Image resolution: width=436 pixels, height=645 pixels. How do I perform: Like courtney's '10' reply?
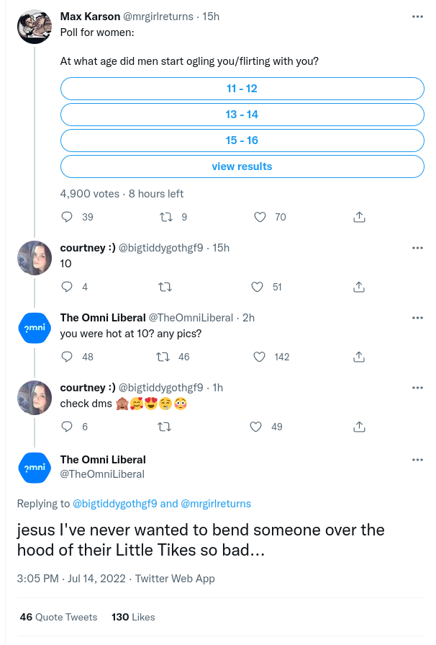[x=258, y=287]
